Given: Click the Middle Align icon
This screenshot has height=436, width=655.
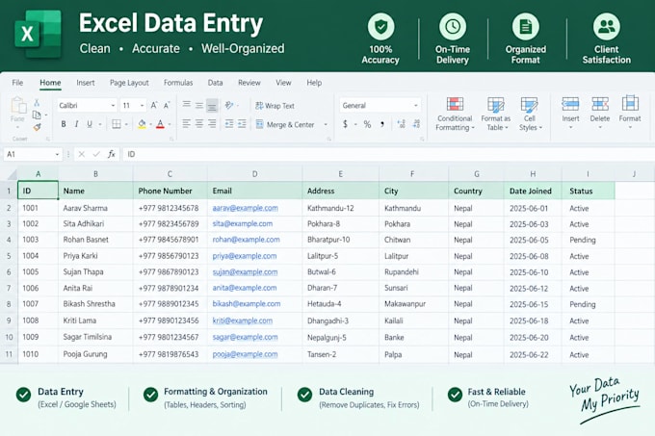Looking at the screenshot, I should [x=199, y=105].
